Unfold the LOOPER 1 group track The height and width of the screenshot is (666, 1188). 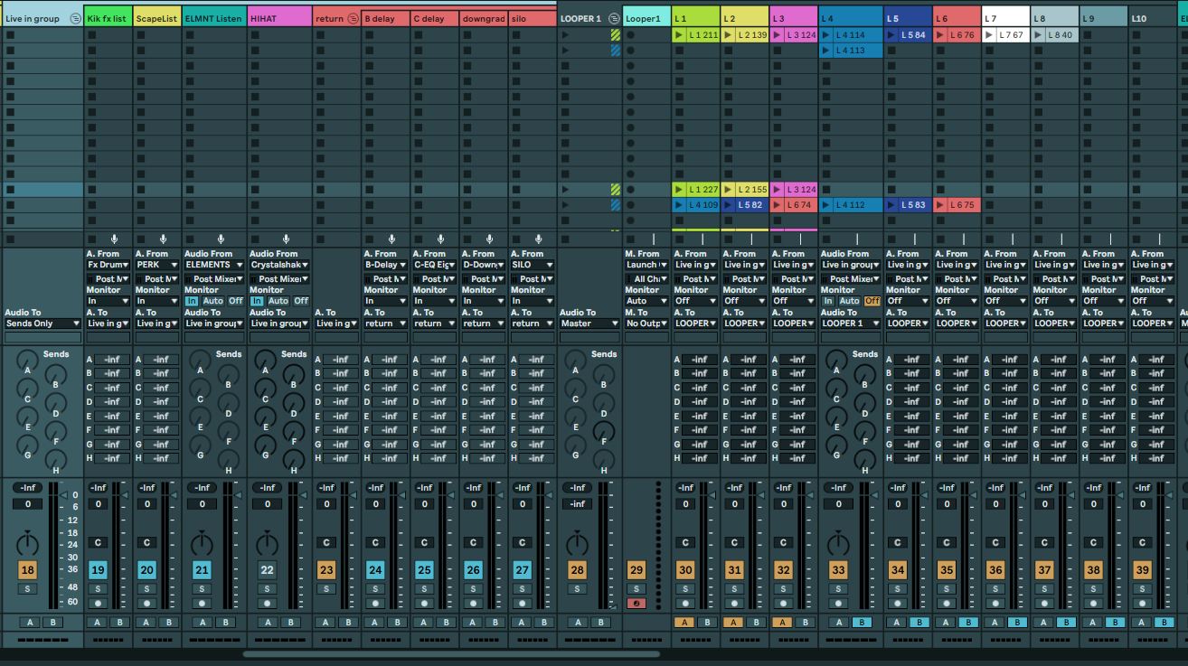(614, 18)
